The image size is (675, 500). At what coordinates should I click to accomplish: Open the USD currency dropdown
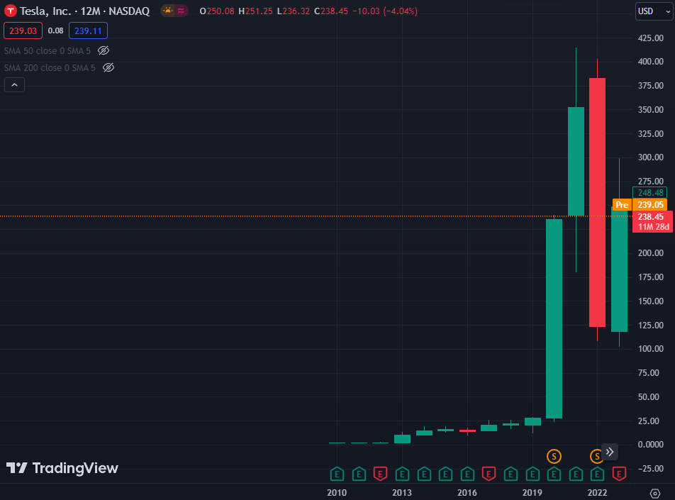click(654, 11)
